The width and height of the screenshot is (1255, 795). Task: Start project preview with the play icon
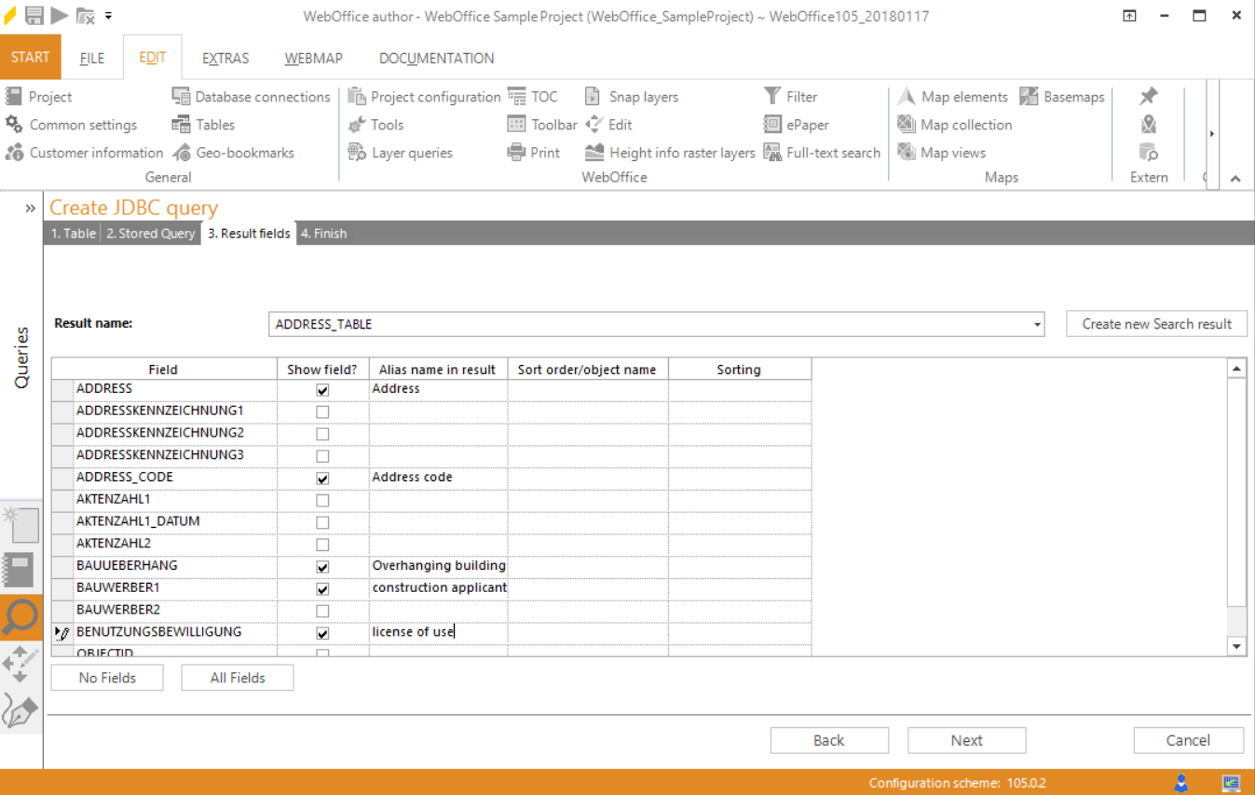point(60,14)
